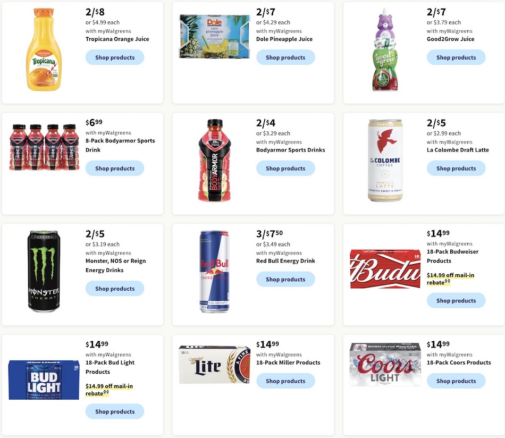Click Shop products for 18-Pack Bud Light Products
The image size is (505, 438).
[x=115, y=411]
